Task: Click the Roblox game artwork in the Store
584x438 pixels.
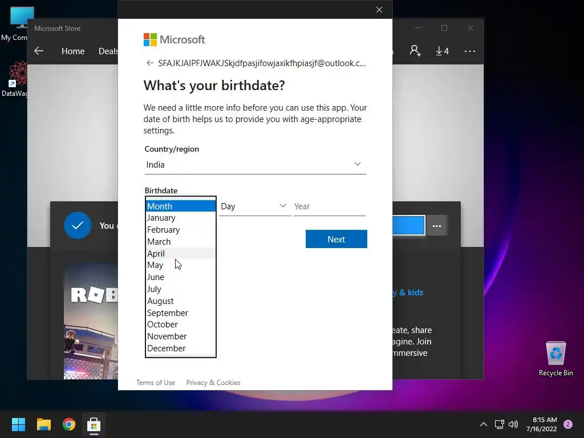Action: tap(91, 321)
